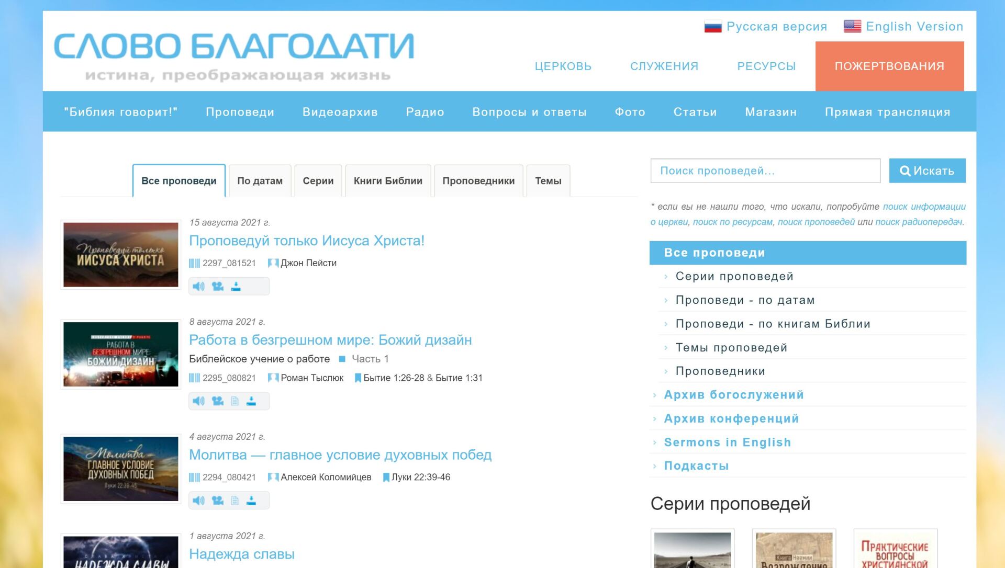The height and width of the screenshot is (568, 1005).
Task: Switch to English Version link
Action: [914, 27]
